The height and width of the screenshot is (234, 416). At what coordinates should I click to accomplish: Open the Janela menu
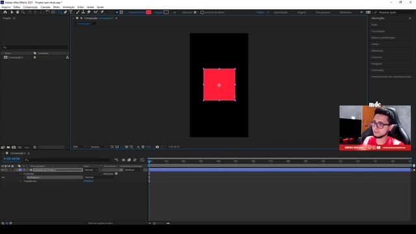90,7
